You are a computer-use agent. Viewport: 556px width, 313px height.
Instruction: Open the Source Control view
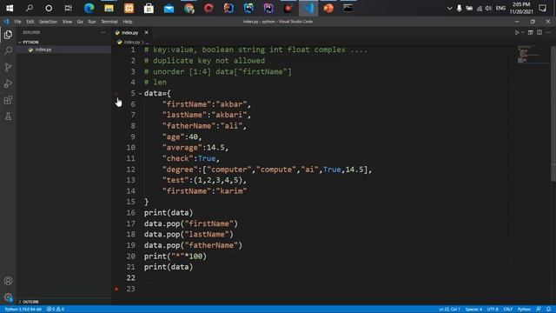click(8, 67)
